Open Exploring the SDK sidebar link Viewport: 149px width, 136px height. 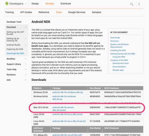click(15, 49)
